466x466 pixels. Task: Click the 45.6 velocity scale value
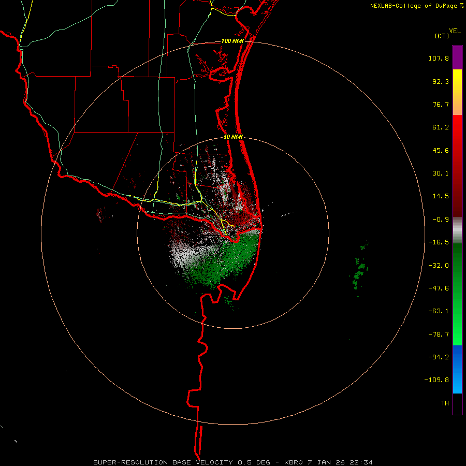[x=441, y=150]
